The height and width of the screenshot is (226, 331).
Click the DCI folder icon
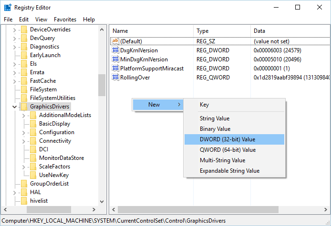(x=33, y=149)
